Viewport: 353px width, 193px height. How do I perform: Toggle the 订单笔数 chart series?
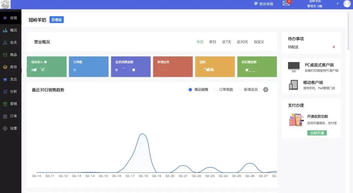pyautogui.click(x=223, y=90)
